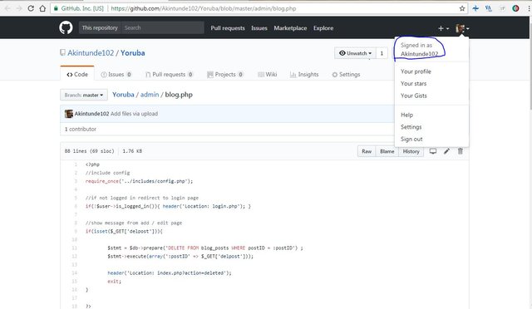This screenshot has height=309, width=532.
Task: Open desktop view with monitor icon
Action: [x=433, y=151]
